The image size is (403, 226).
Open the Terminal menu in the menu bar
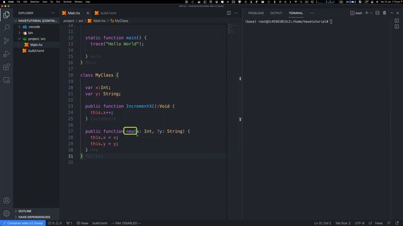[67, 2]
